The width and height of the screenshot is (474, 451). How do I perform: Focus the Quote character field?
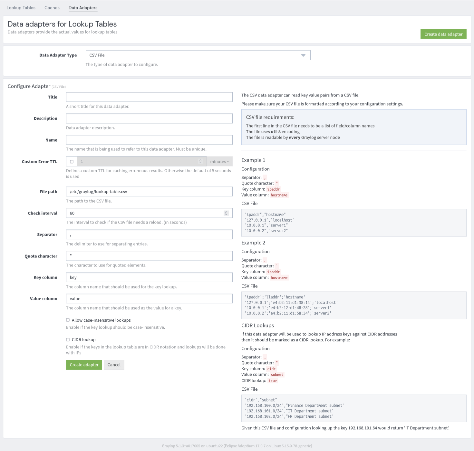(149, 256)
